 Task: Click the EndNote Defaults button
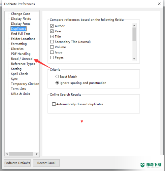pos(17,163)
